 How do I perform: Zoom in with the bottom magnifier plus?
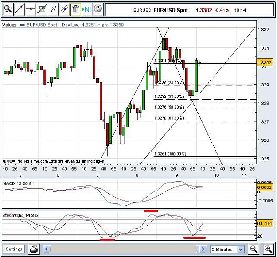click(x=268, y=249)
